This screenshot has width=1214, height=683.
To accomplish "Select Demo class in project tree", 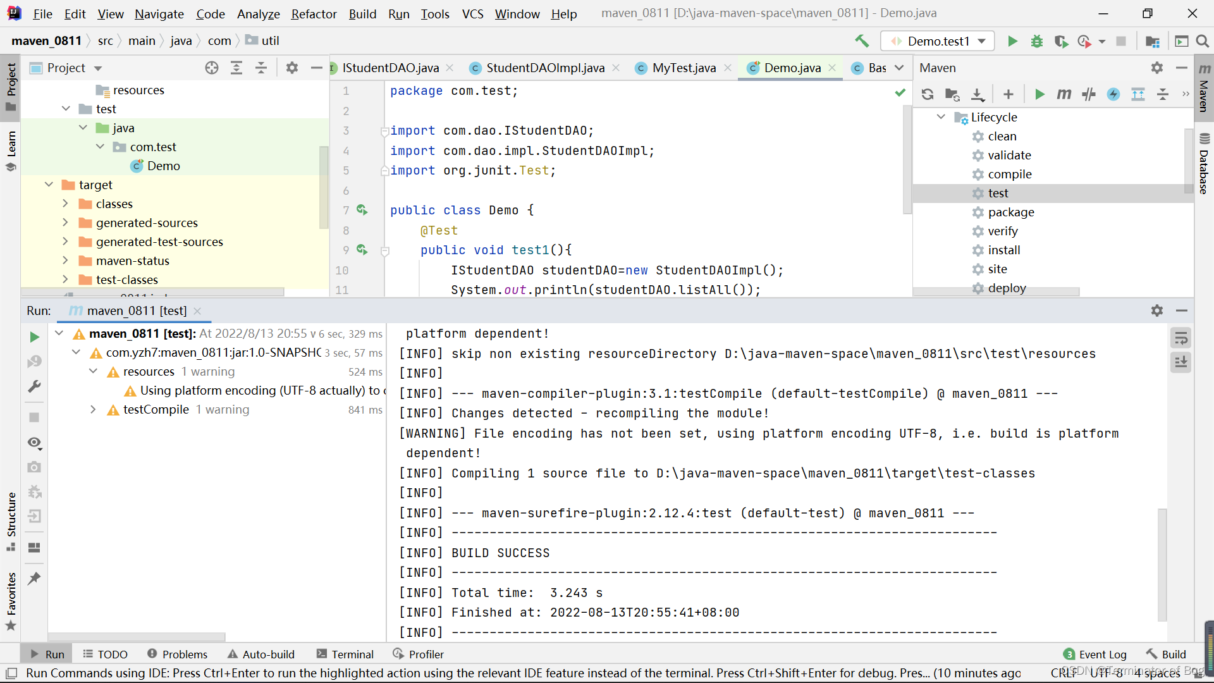I will click(x=163, y=166).
